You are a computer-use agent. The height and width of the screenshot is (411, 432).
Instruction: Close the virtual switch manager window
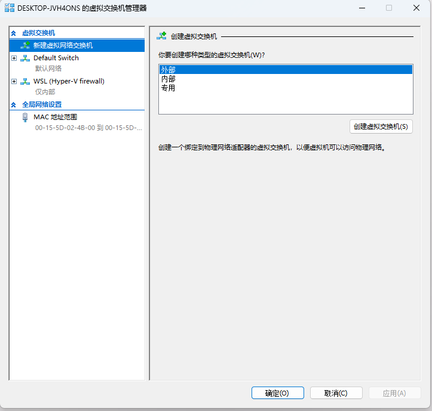click(x=416, y=8)
